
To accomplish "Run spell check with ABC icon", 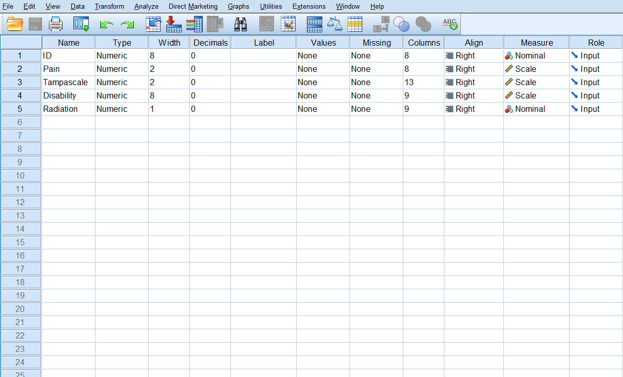I will click(450, 24).
